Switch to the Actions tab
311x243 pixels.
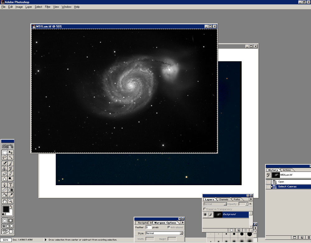coord(287,170)
